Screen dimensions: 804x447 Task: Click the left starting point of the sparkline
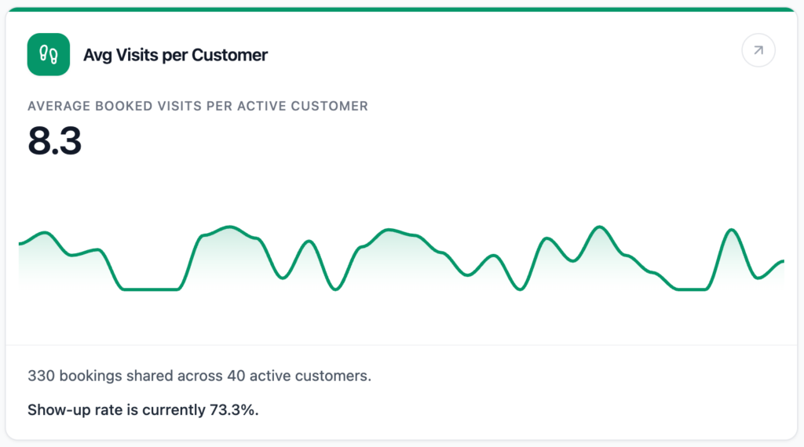(x=20, y=244)
